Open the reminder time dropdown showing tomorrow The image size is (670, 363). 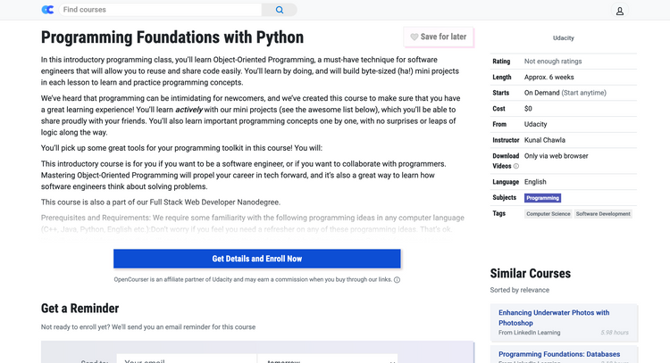(x=327, y=359)
